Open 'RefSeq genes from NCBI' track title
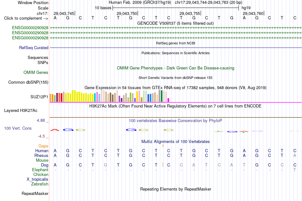The image size is (302, 201). pos(175,43)
